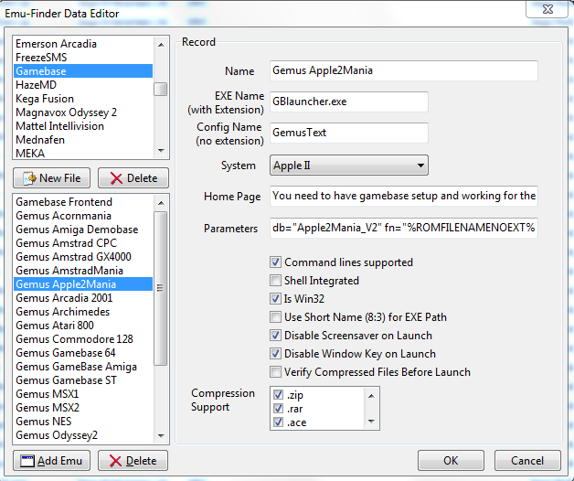The image size is (574, 481).
Task: Select Gemus AmstradMania
Action: coord(83,271)
